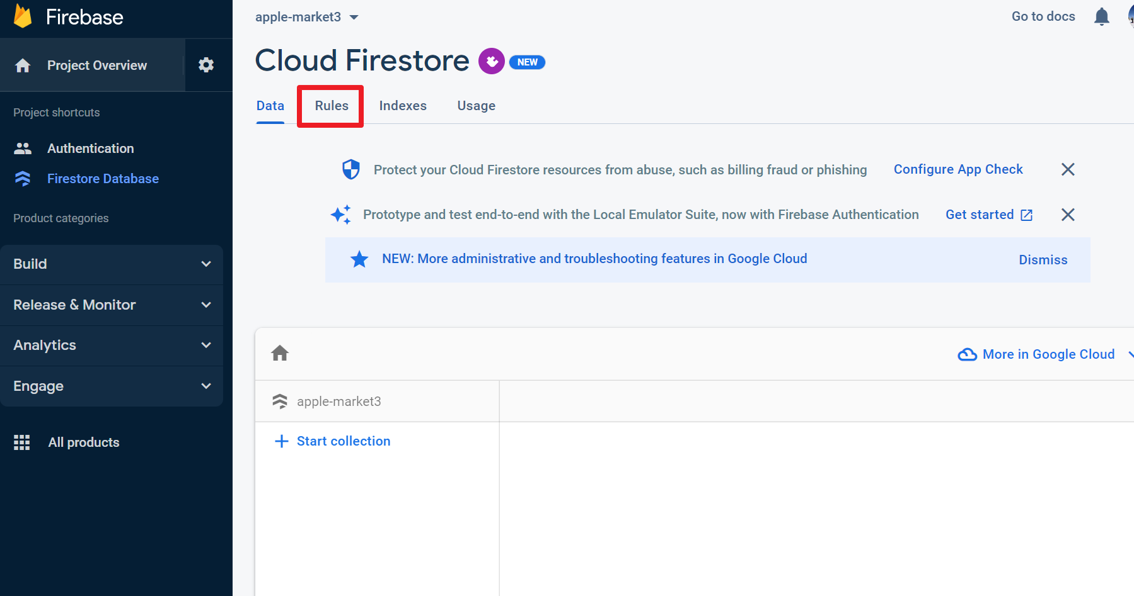Click the purple Firestore badge icon
This screenshot has height=596, width=1134.
(x=492, y=61)
